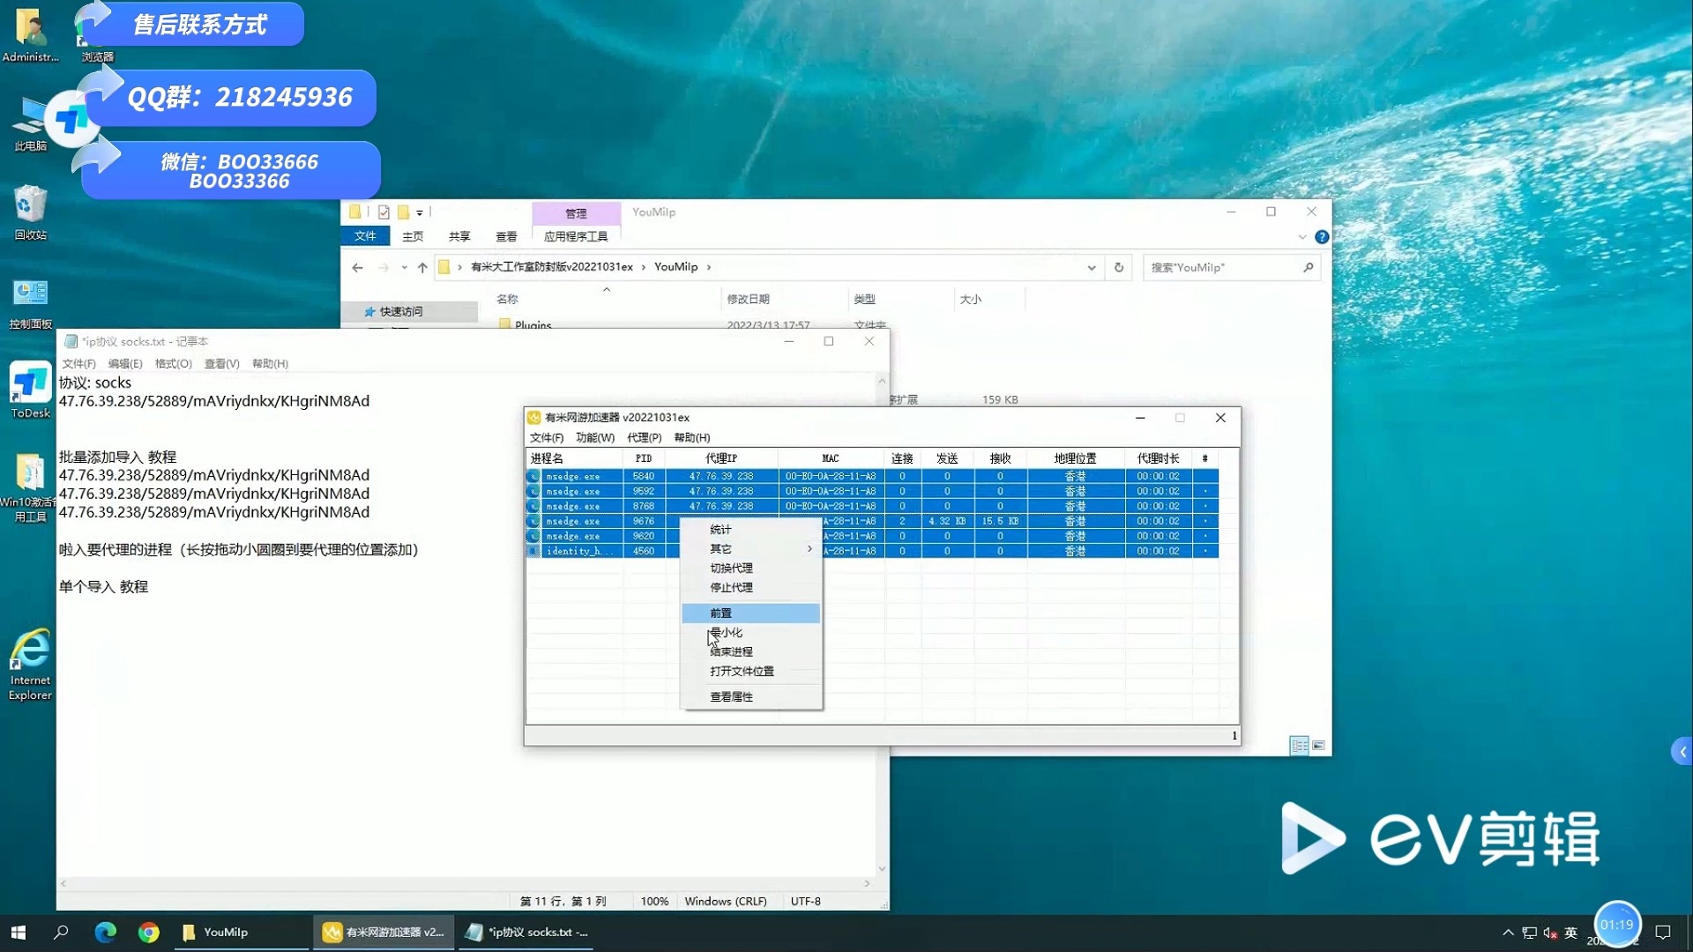Image resolution: width=1693 pixels, height=952 pixels.
Task: Open the 回收站 recycle bin icon
Action: [30, 213]
